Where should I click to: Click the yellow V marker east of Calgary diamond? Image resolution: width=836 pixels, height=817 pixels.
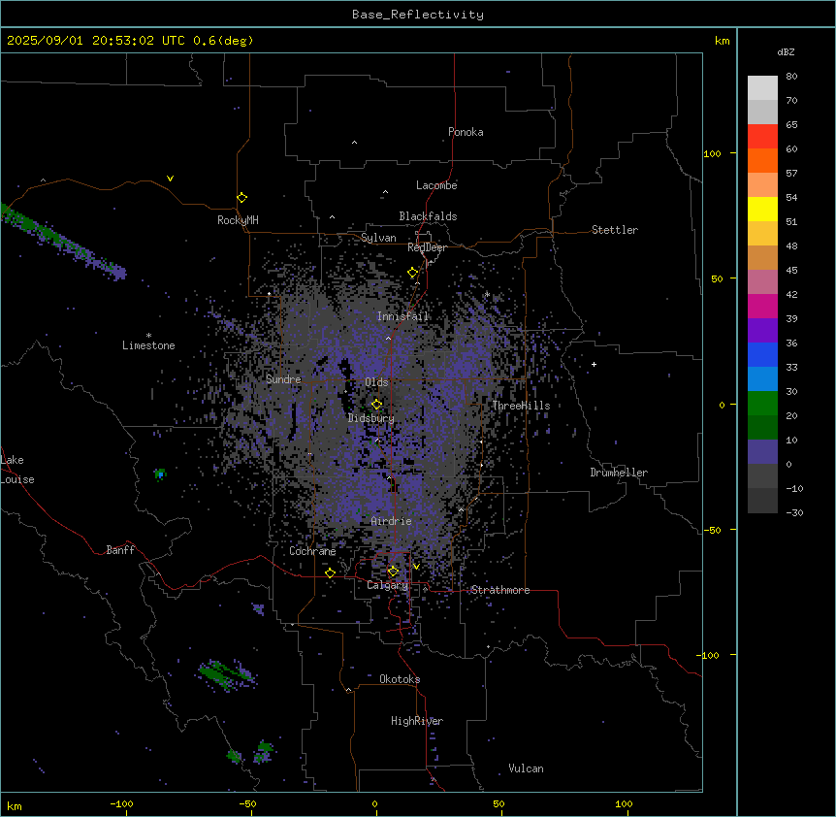[416, 567]
